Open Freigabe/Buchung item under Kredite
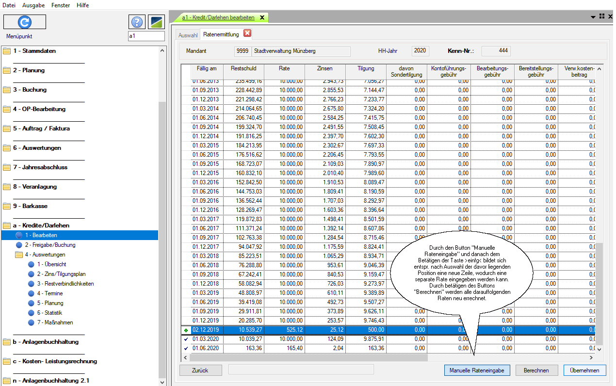 50,245
